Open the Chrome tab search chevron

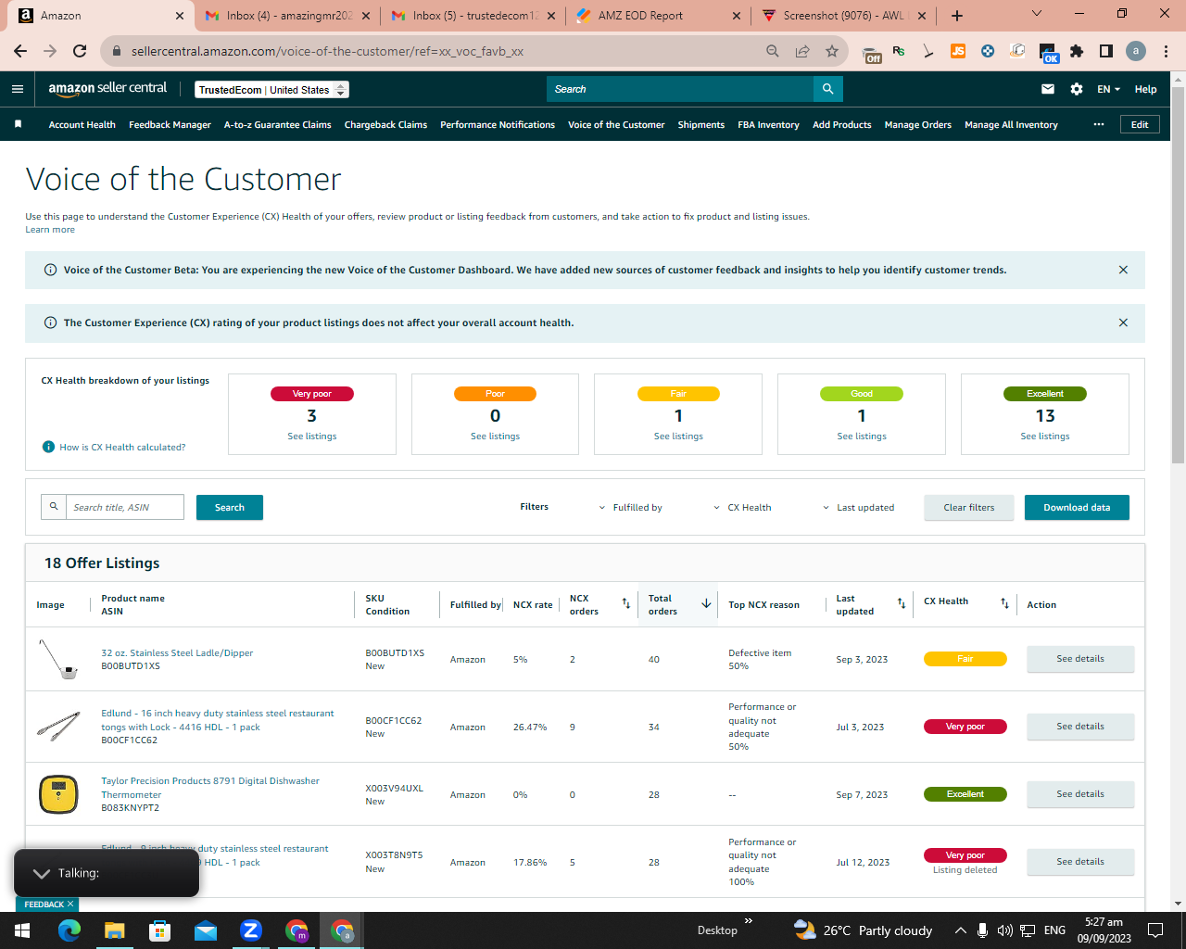1037,14
